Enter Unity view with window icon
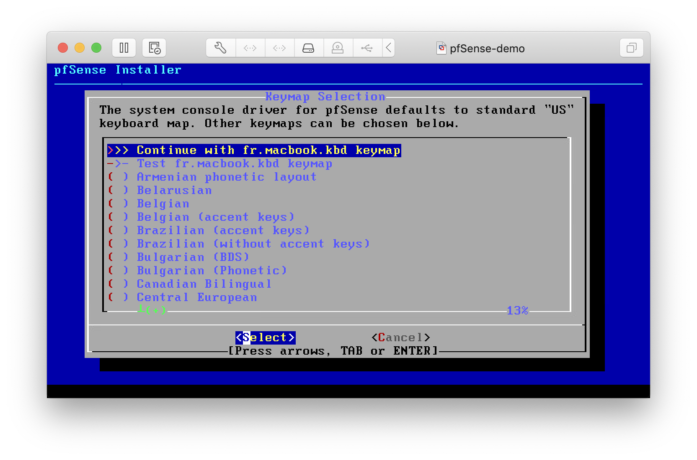The height and width of the screenshot is (460, 697). (631, 48)
